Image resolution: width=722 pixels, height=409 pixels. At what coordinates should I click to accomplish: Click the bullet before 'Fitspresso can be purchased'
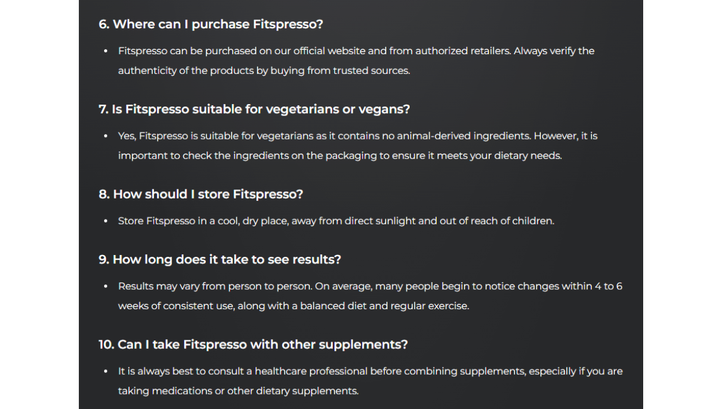pos(105,51)
